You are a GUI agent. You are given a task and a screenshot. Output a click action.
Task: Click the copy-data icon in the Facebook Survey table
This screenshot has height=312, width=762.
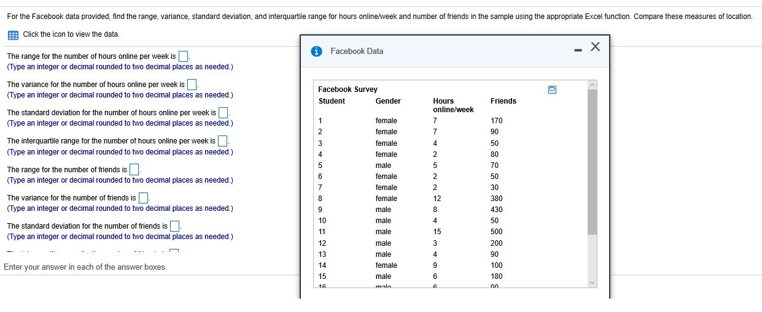[x=552, y=90]
